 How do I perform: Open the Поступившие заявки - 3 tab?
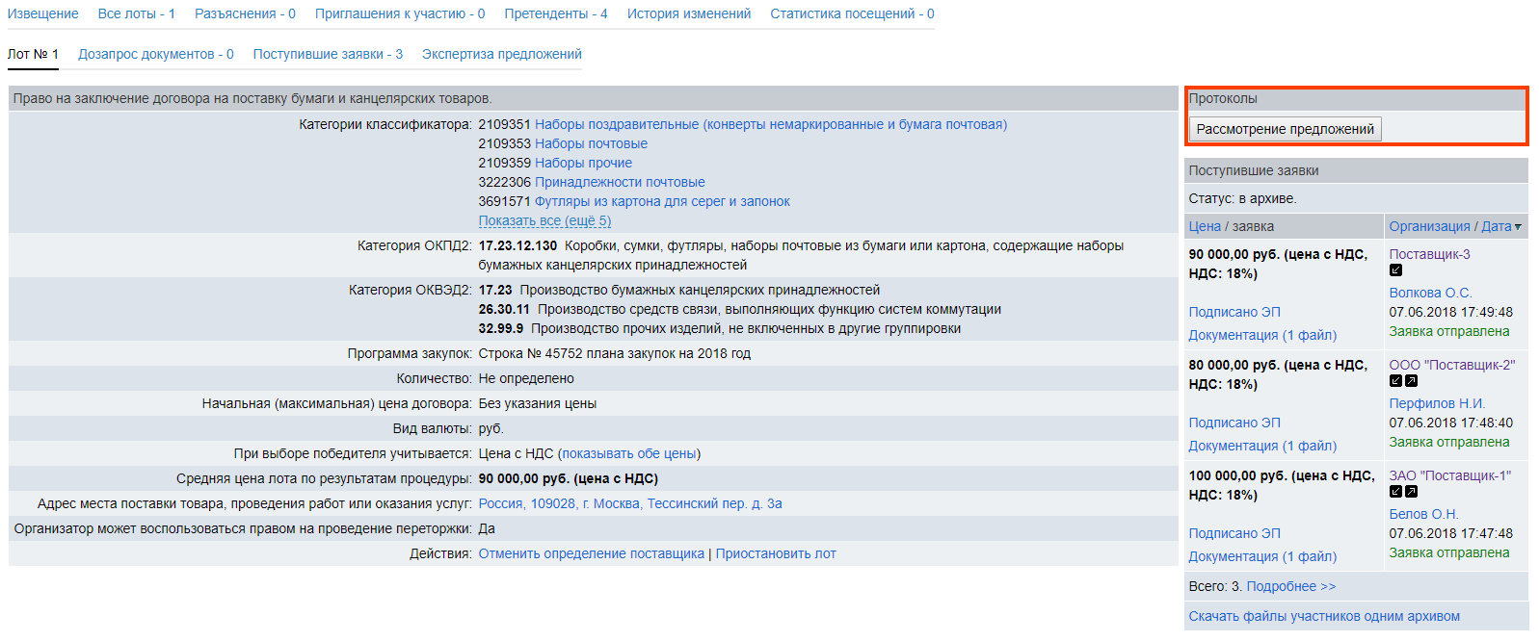[x=328, y=54]
